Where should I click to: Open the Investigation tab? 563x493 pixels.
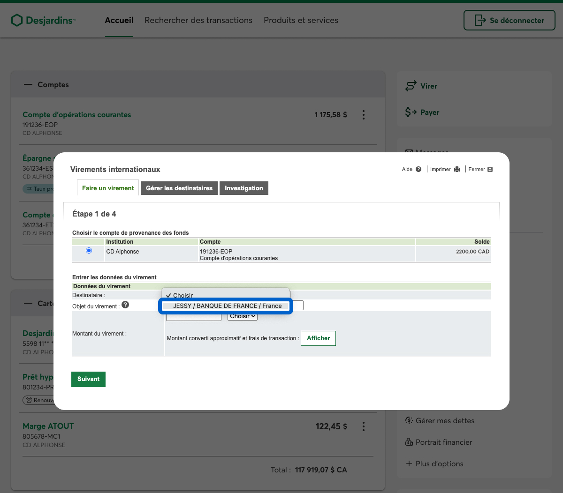coord(243,188)
